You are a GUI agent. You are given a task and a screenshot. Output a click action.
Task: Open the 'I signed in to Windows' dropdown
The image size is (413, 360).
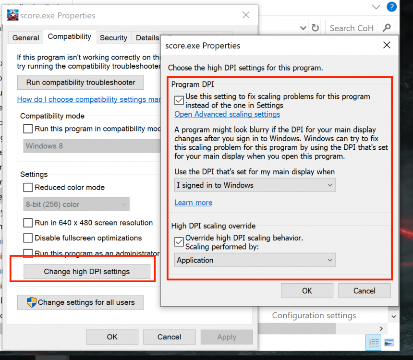(255, 185)
